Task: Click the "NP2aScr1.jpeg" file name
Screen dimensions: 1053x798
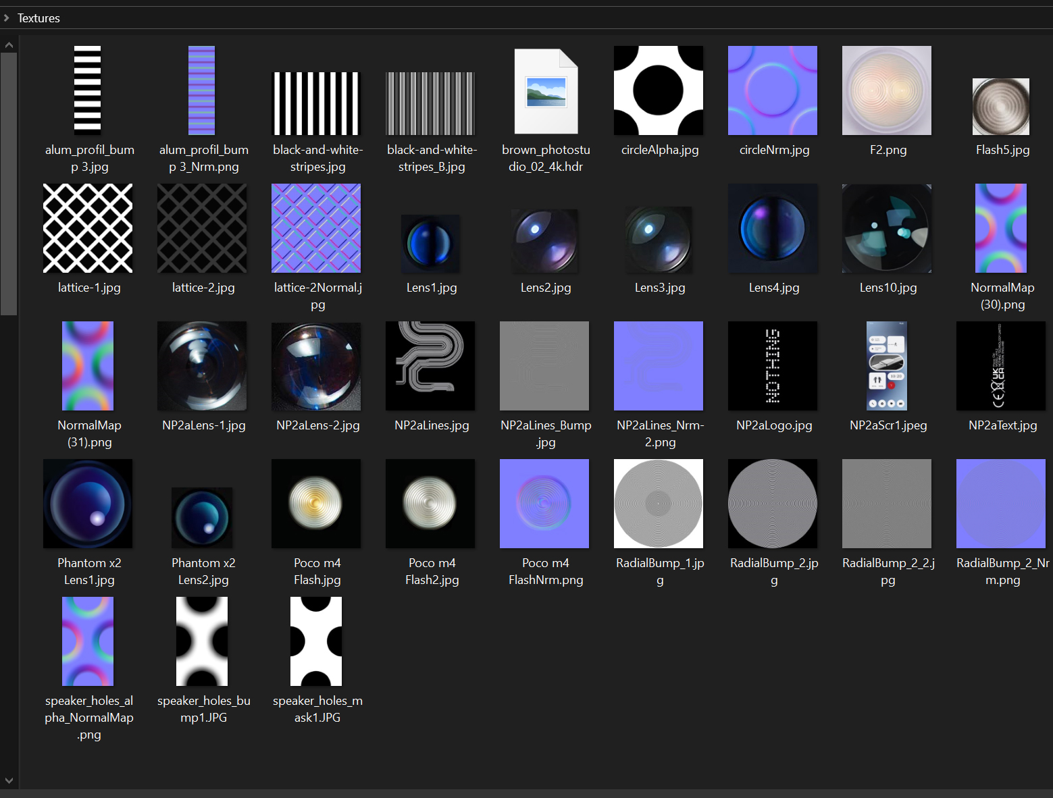Action: click(x=888, y=425)
